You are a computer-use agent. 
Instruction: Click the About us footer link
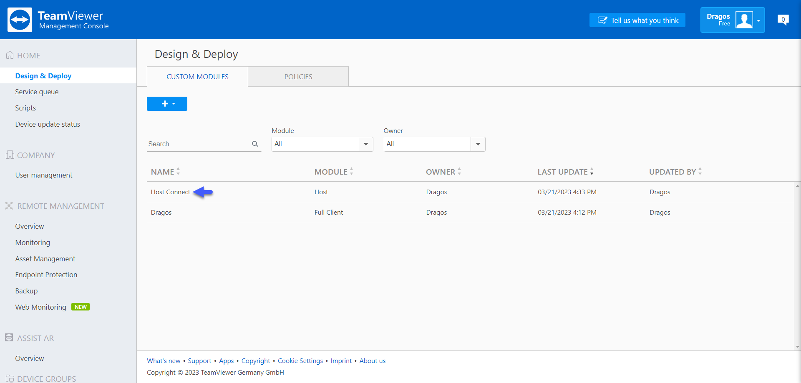373,361
